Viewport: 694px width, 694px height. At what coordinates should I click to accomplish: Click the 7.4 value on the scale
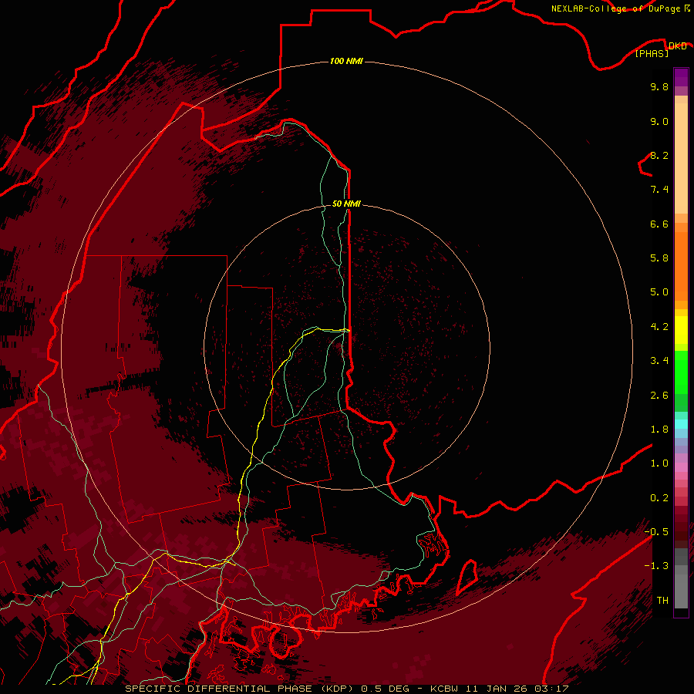click(659, 190)
